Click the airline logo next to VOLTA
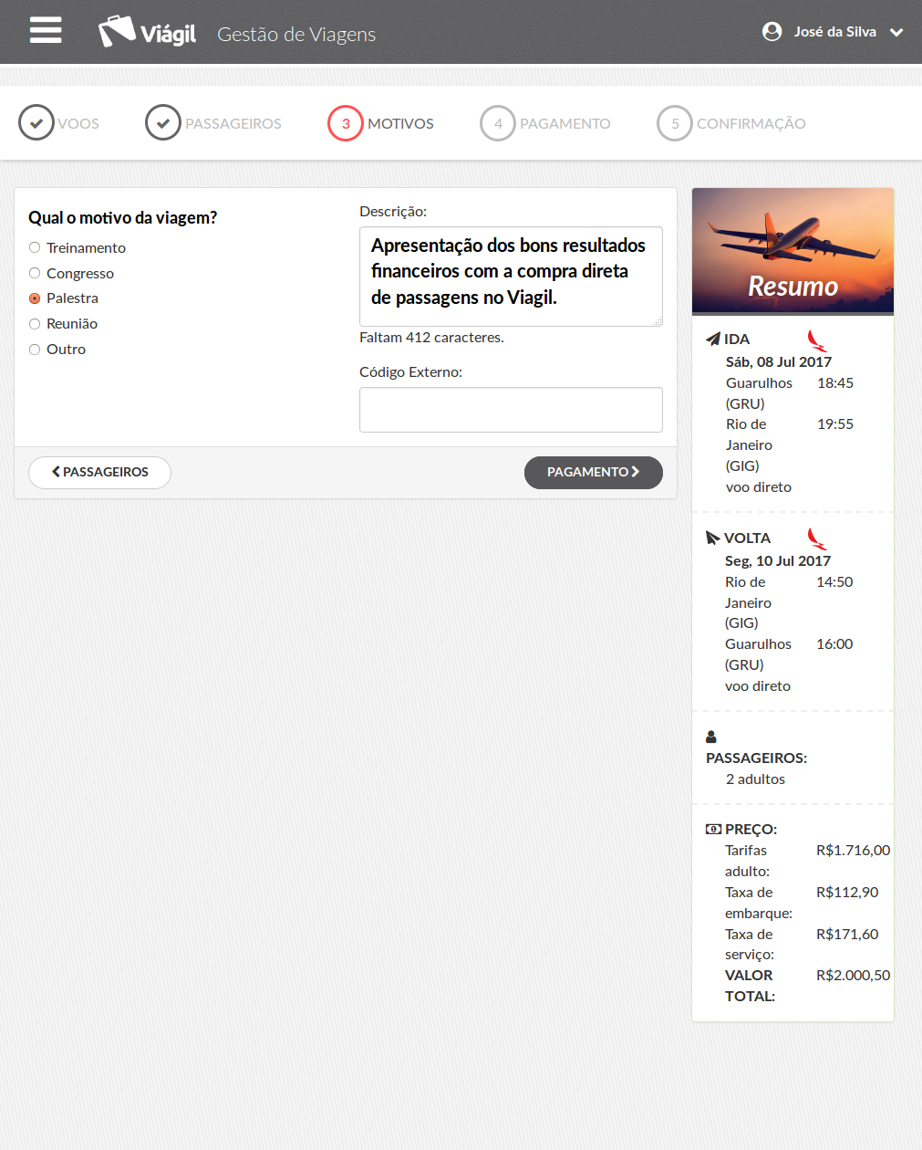The height and width of the screenshot is (1150, 922). coord(817,540)
